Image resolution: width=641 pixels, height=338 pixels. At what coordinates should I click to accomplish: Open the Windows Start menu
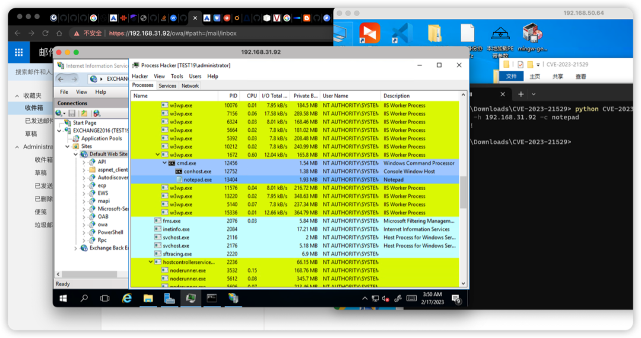(64, 298)
